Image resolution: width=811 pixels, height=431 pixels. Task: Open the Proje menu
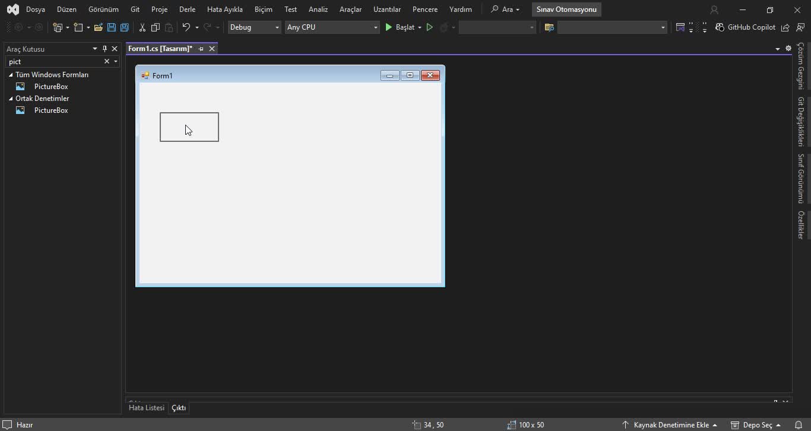point(159,9)
